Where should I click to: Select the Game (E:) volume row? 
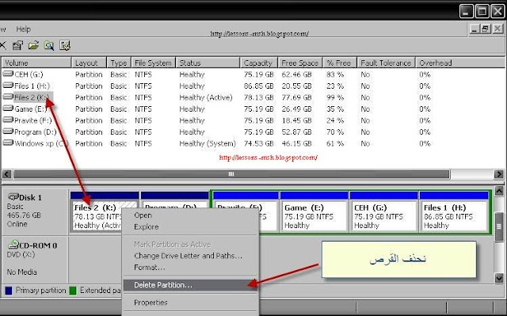pos(253,109)
